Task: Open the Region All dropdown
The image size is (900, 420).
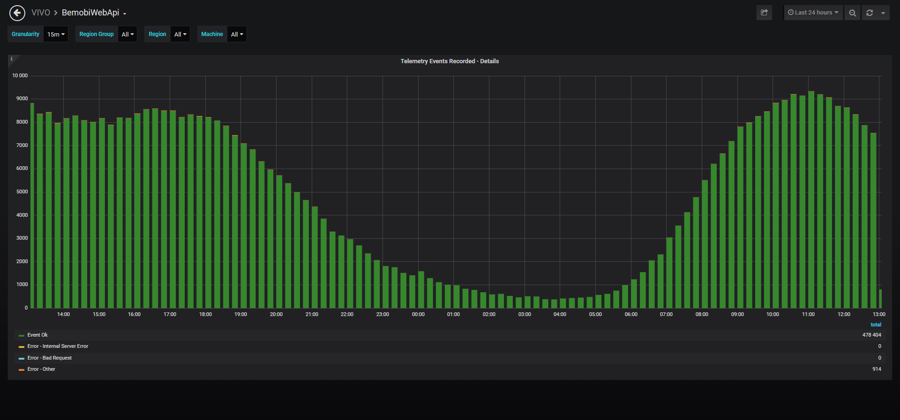Action: coord(180,34)
